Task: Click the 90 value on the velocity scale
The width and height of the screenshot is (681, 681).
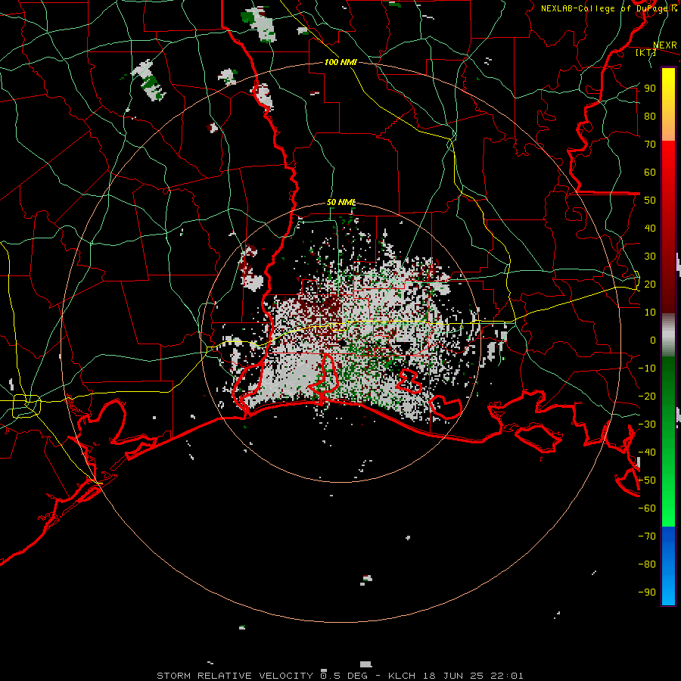Action: 650,89
